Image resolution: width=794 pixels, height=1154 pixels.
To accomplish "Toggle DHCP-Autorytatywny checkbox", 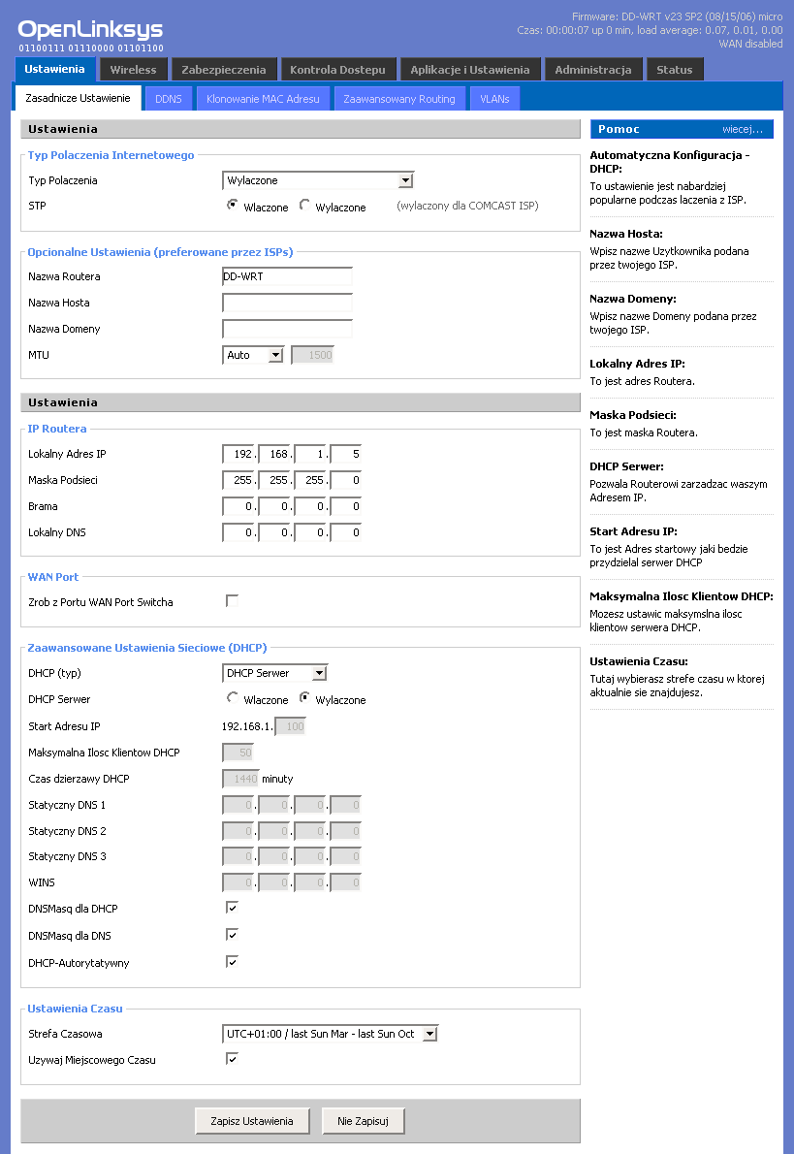I will [x=232, y=961].
